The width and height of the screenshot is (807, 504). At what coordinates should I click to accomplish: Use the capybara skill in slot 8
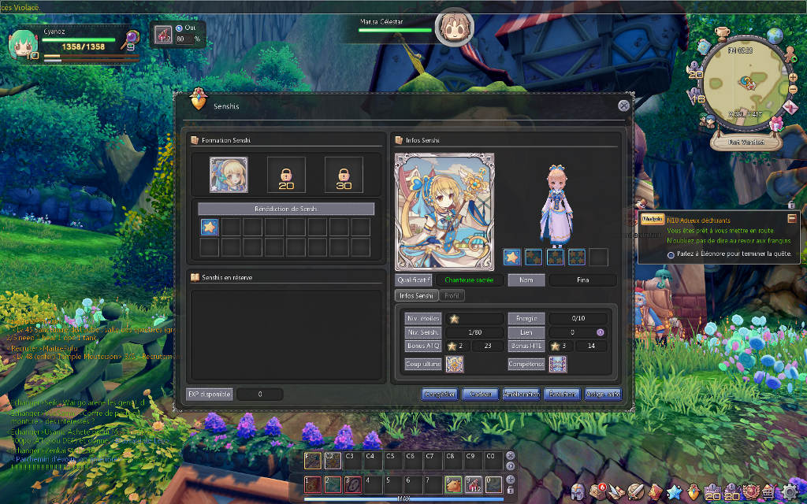453,484
